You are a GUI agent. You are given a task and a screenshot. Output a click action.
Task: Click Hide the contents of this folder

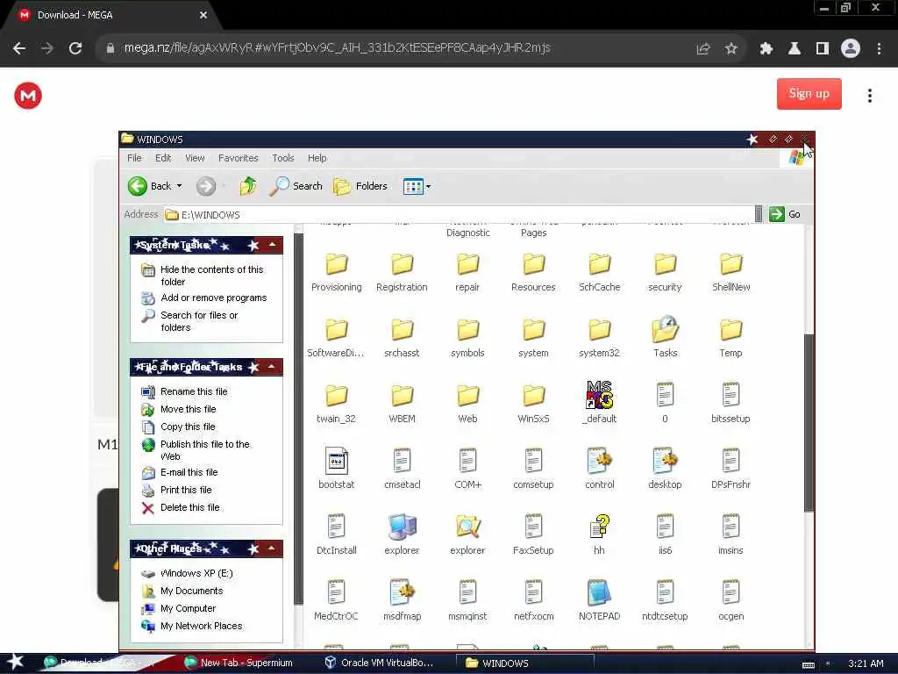[212, 276]
